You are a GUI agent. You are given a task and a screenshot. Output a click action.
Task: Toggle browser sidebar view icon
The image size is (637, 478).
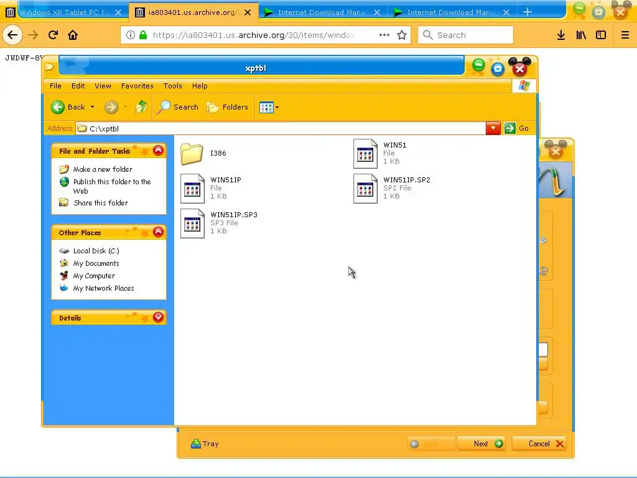(x=601, y=35)
